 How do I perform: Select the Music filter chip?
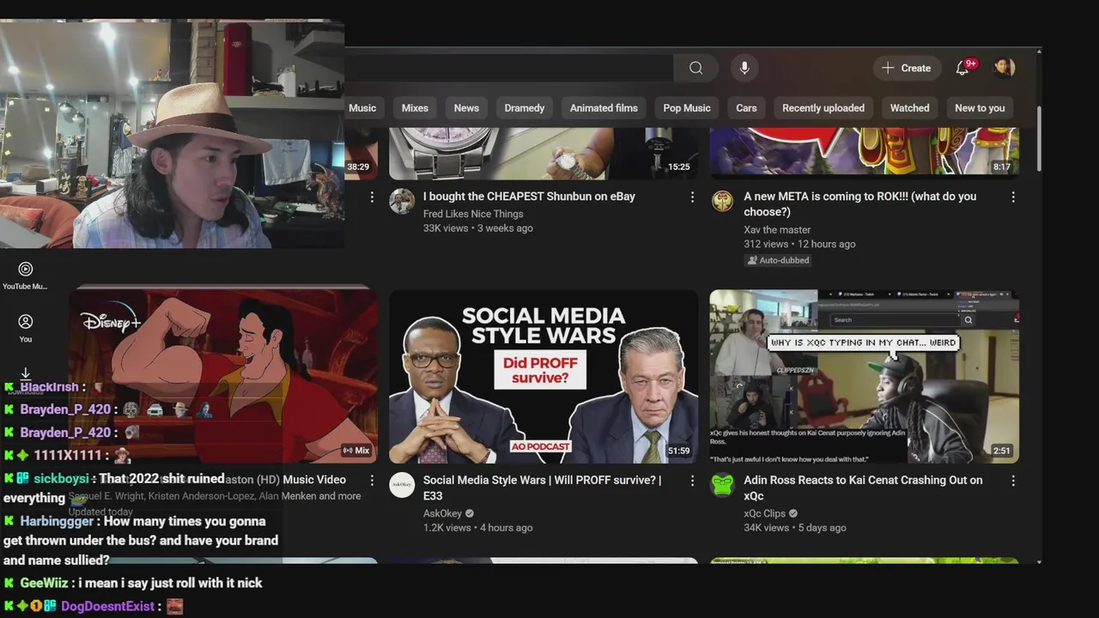tap(362, 108)
